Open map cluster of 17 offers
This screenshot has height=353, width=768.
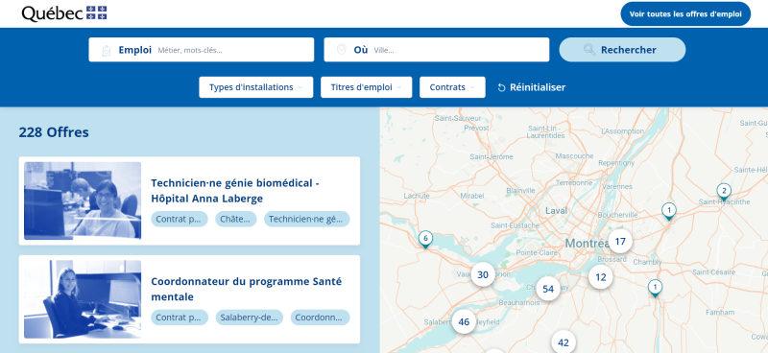pos(620,242)
